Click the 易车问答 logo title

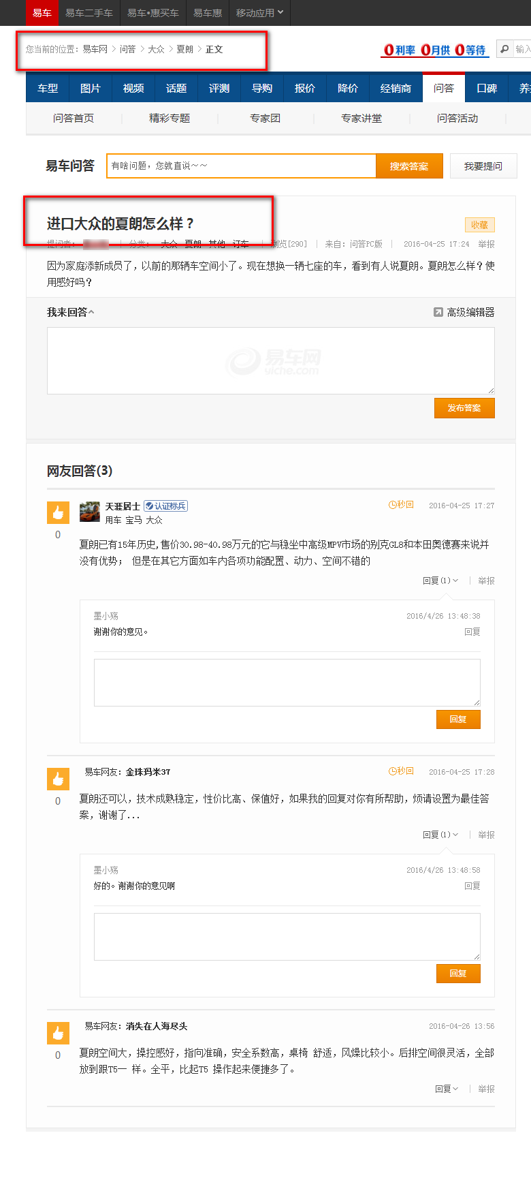tap(70, 166)
